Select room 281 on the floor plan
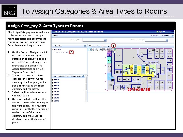This screenshot has height=137, width=183. pyautogui.click(x=113, y=80)
